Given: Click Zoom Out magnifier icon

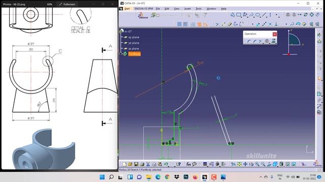Looking at the screenshot, I should [263, 164].
